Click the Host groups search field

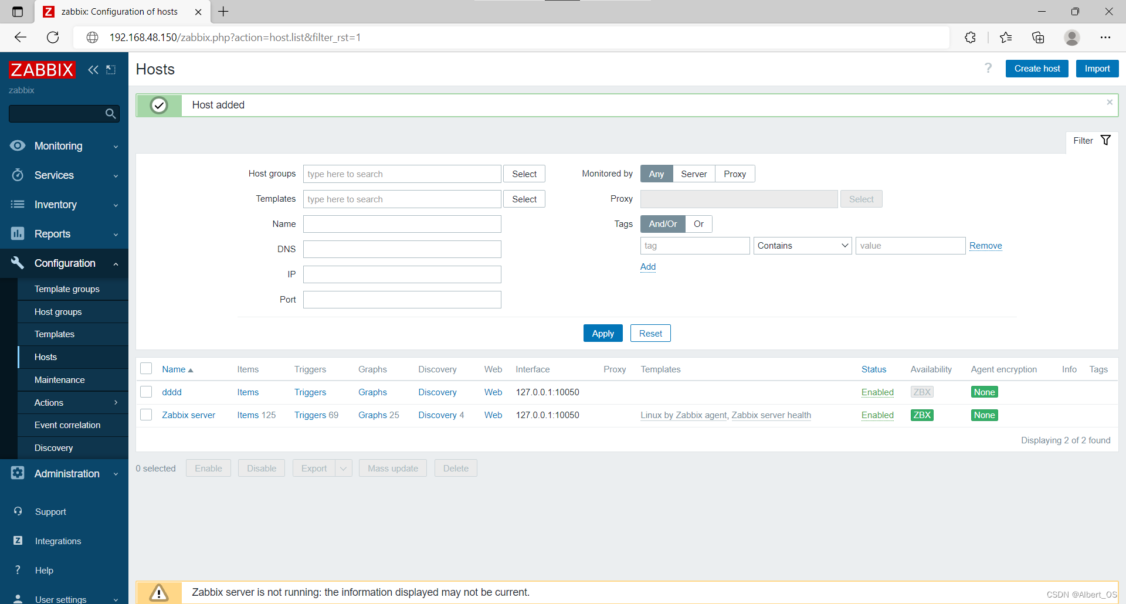click(x=402, y=174)
